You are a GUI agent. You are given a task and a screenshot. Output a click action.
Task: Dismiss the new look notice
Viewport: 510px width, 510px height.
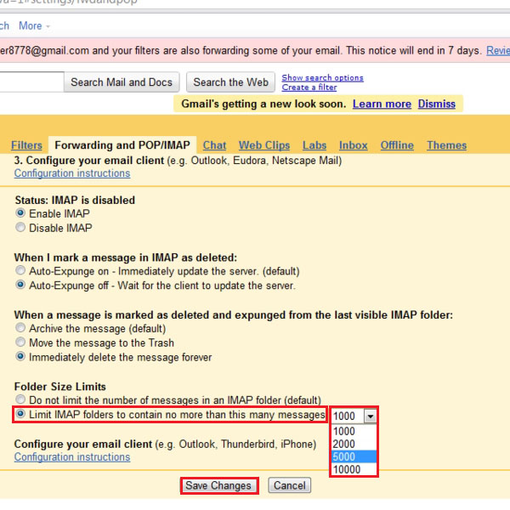pos(437,104)
